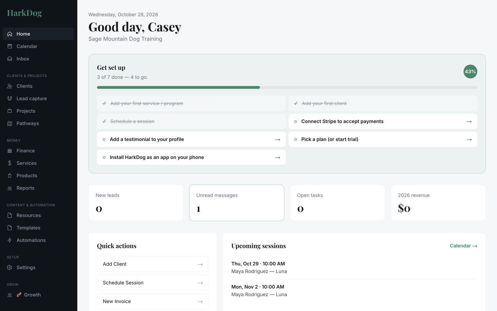The height and width of the screenshot is (311, 497).
Task: Click the completed Schedule a session step
Action: click(x=191, y=121)
